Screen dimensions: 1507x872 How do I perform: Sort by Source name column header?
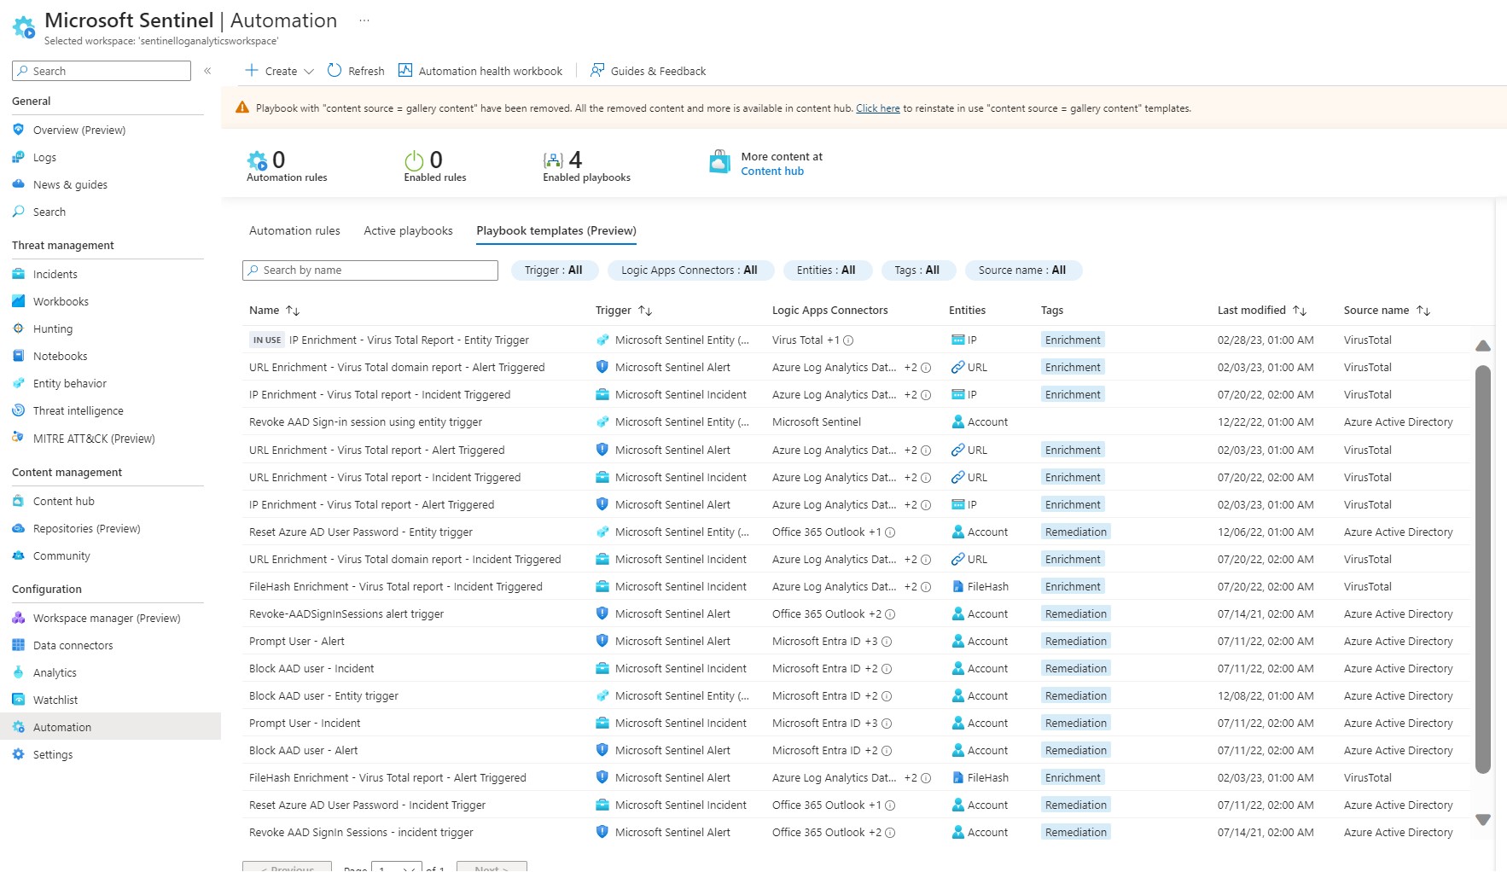point(1386,311)
